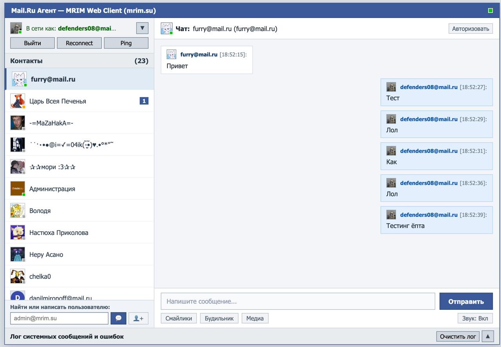Click defenders08@mail.ru name on 18:52:31 message

pos(429,151)
